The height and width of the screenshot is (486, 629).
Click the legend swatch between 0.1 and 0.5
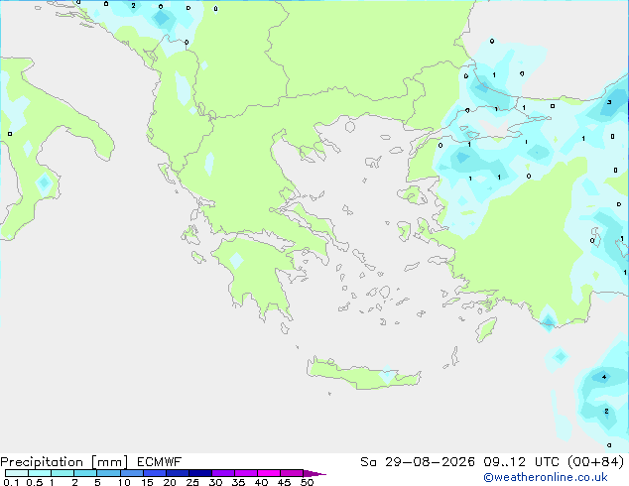17,473
